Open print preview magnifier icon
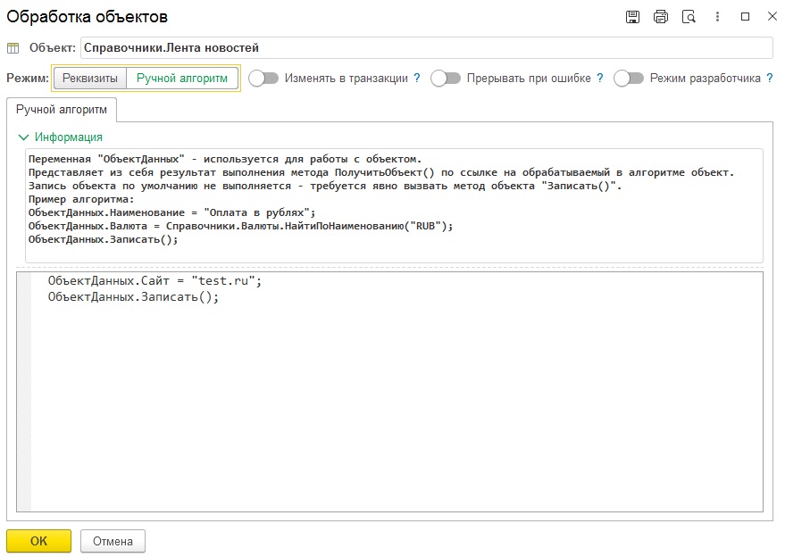The image size is (785, 557). (x=689, y=17)
